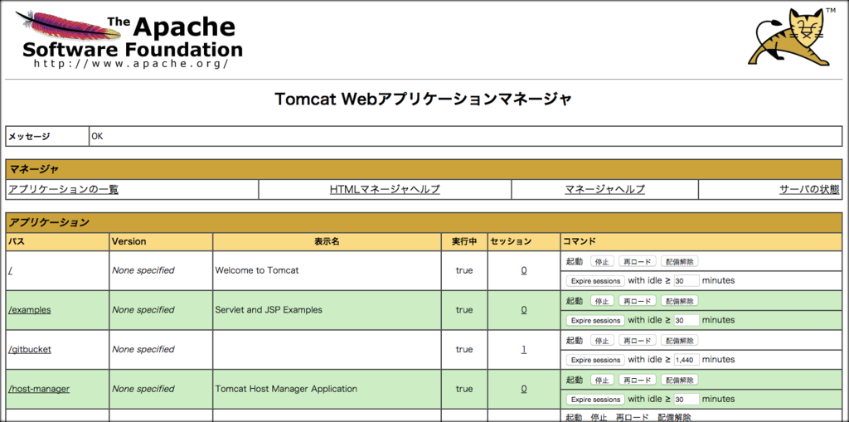The image size is (849, 422).
Task: Undeploy the /gitbucket application
Action: (680, 340)
